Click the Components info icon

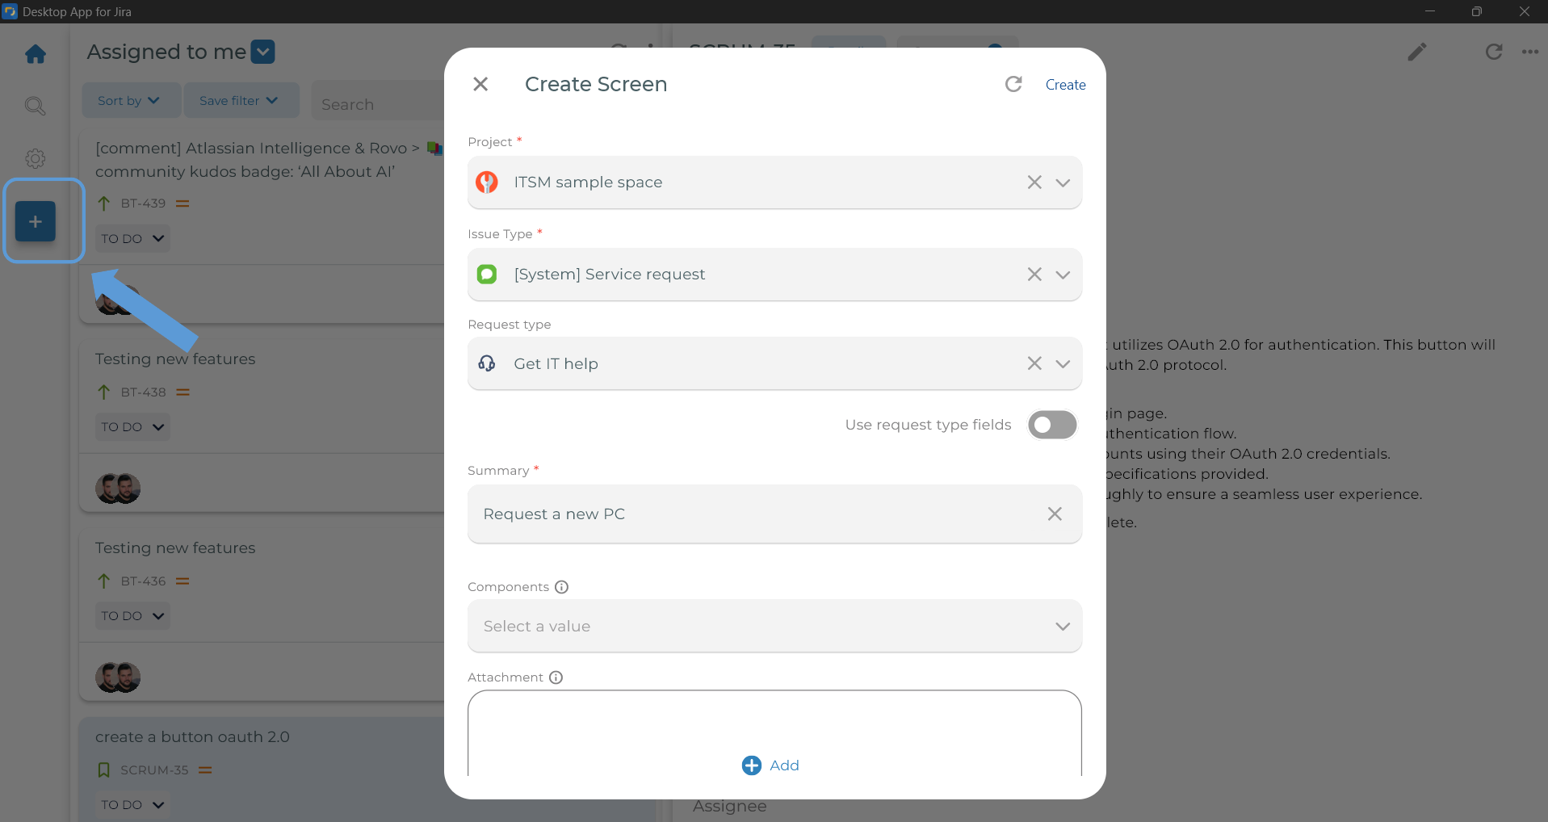coord(562,587)
